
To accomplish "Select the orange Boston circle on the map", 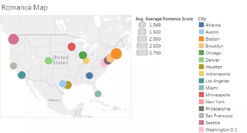I will pos(116,53).
